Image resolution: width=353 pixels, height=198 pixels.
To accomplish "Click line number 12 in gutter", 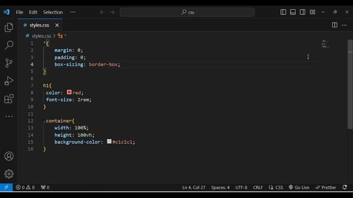I will [x=31, y=121].
